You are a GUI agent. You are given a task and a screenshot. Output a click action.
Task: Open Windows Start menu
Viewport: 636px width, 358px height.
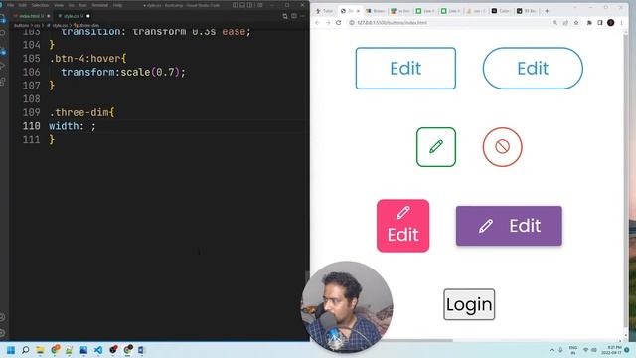tap(11, 350)
